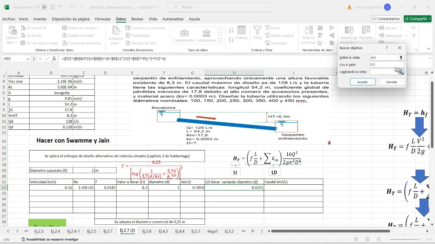Viewport: 435px width, 244px height.
Task: Select the Hoja1 sheet tab
Action: click(x=212, y=231)
